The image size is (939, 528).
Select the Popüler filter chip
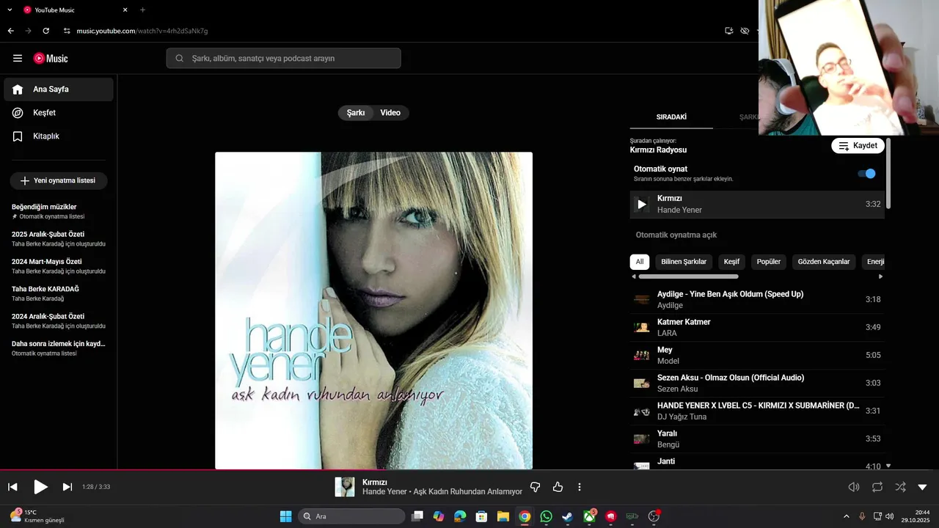pos(769,262)
